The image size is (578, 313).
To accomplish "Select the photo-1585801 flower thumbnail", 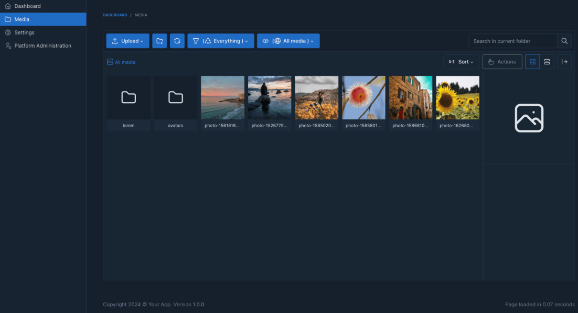I will [363, 98].
